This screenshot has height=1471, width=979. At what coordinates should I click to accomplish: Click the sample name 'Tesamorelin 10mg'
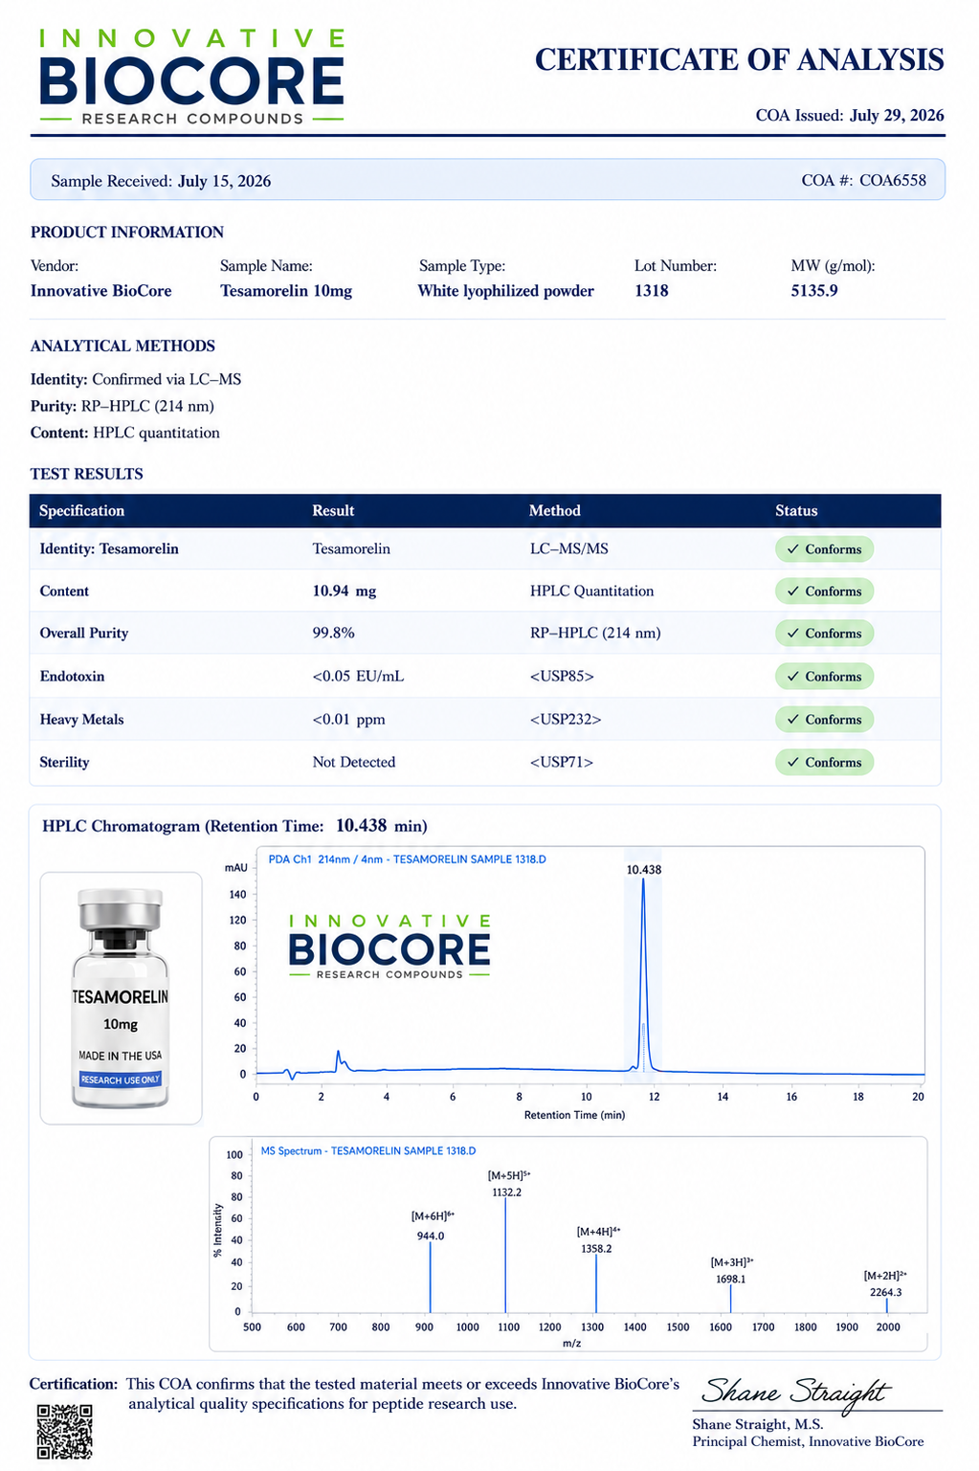[286, 291]
